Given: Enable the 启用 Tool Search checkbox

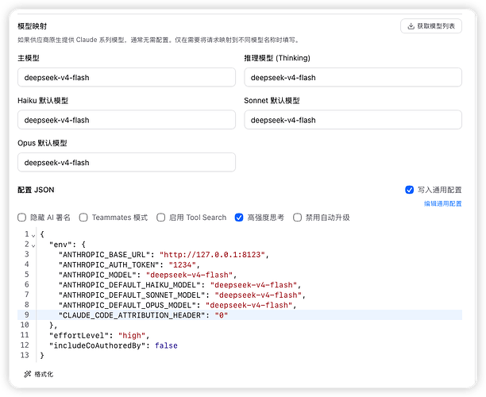Looking at the screenshot, I should coord(160,218).
